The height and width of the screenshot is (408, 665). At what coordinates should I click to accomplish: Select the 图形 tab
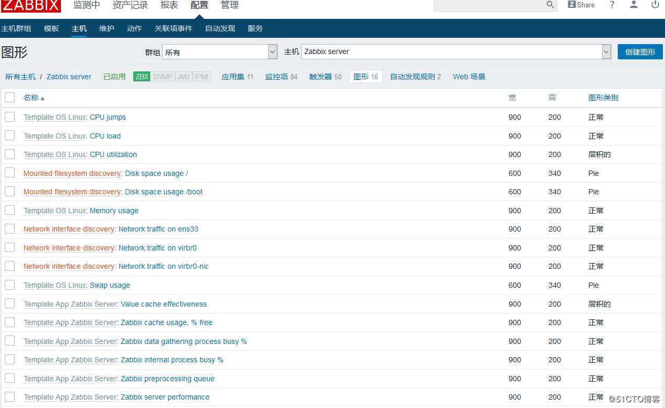(x=366, y=77)
